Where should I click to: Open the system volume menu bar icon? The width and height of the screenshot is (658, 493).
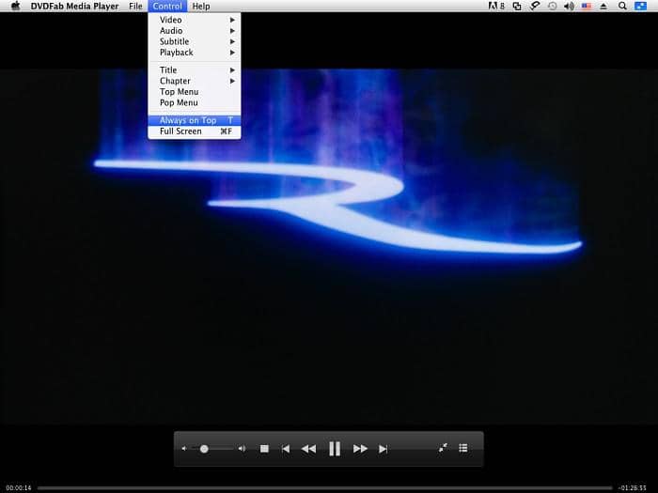(x=569, y=6)
